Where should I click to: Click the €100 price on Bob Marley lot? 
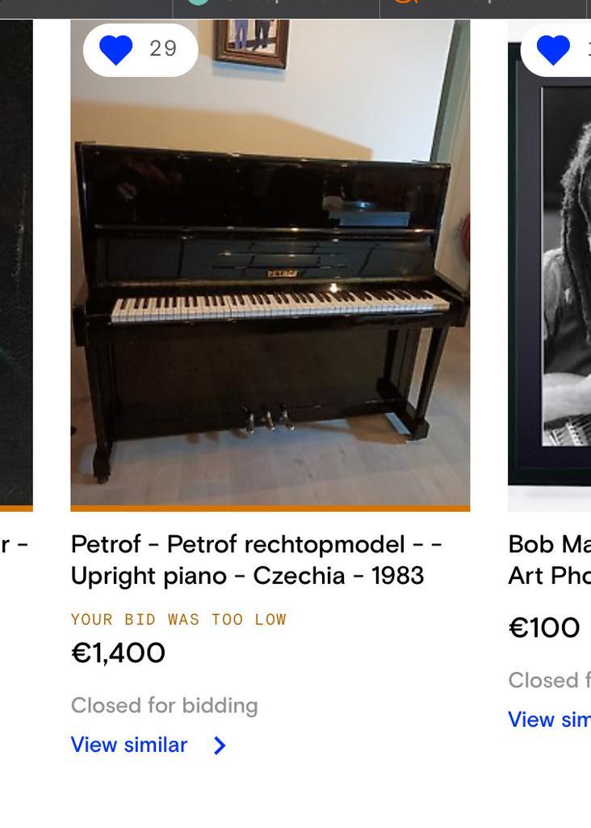click(x=544, y=627)
